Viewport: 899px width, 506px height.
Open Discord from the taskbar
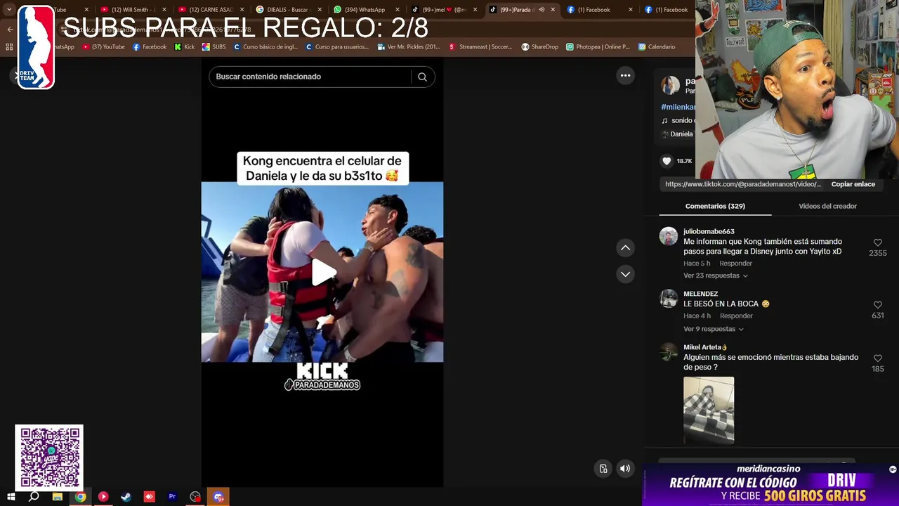click(218, 497)
